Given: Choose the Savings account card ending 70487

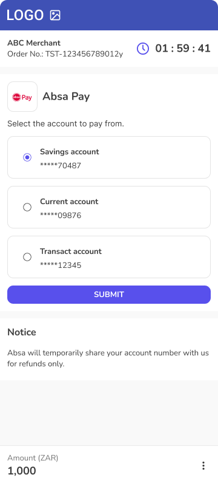Looking at the screenshot, I should [109, 157].
